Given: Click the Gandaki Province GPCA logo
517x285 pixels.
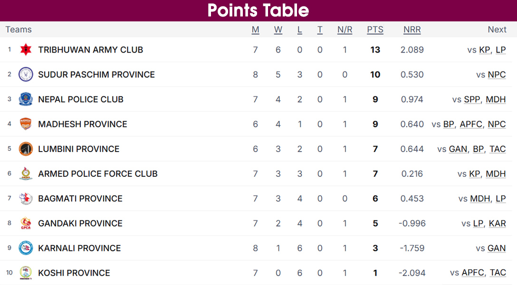Looking at the screenshot, I should pyautogui.click(x=26, y=223).
